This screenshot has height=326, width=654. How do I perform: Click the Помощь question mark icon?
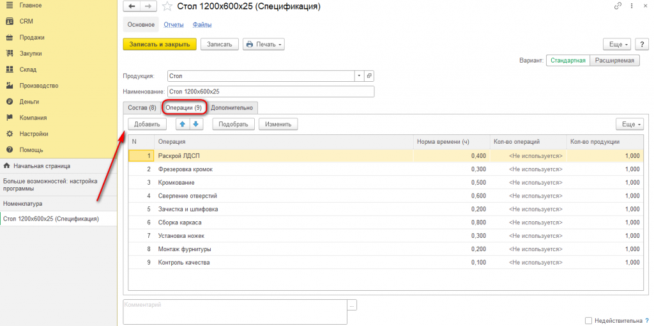(x=10, y=150)
